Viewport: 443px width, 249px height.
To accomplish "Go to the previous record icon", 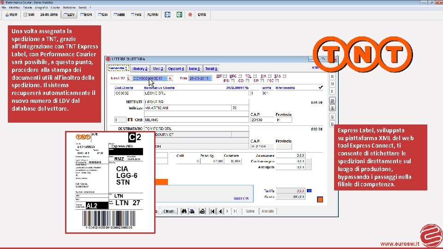I will click(220, 211).
